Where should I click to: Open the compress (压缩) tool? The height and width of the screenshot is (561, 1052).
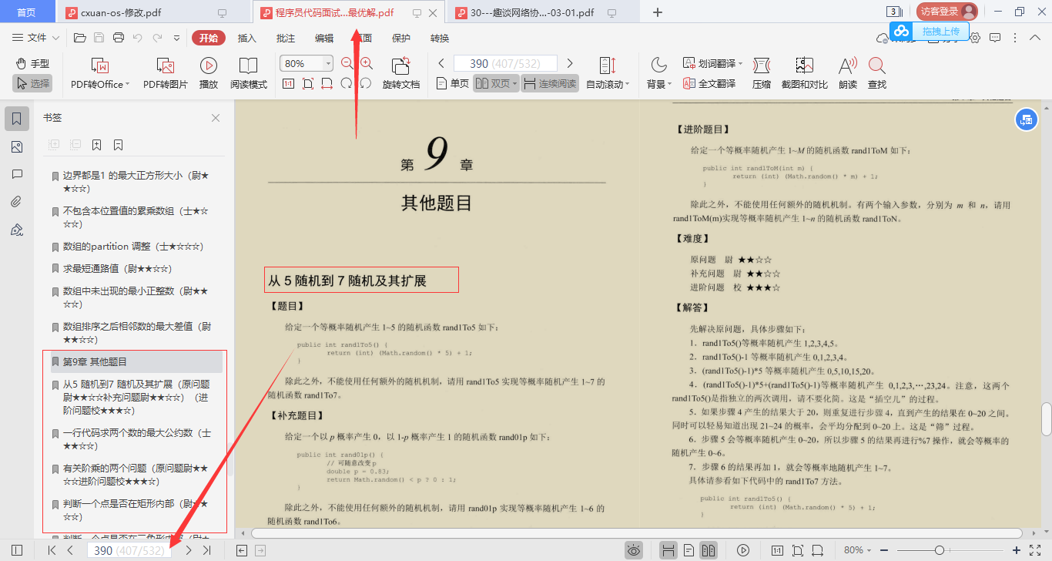pos(761,73)
